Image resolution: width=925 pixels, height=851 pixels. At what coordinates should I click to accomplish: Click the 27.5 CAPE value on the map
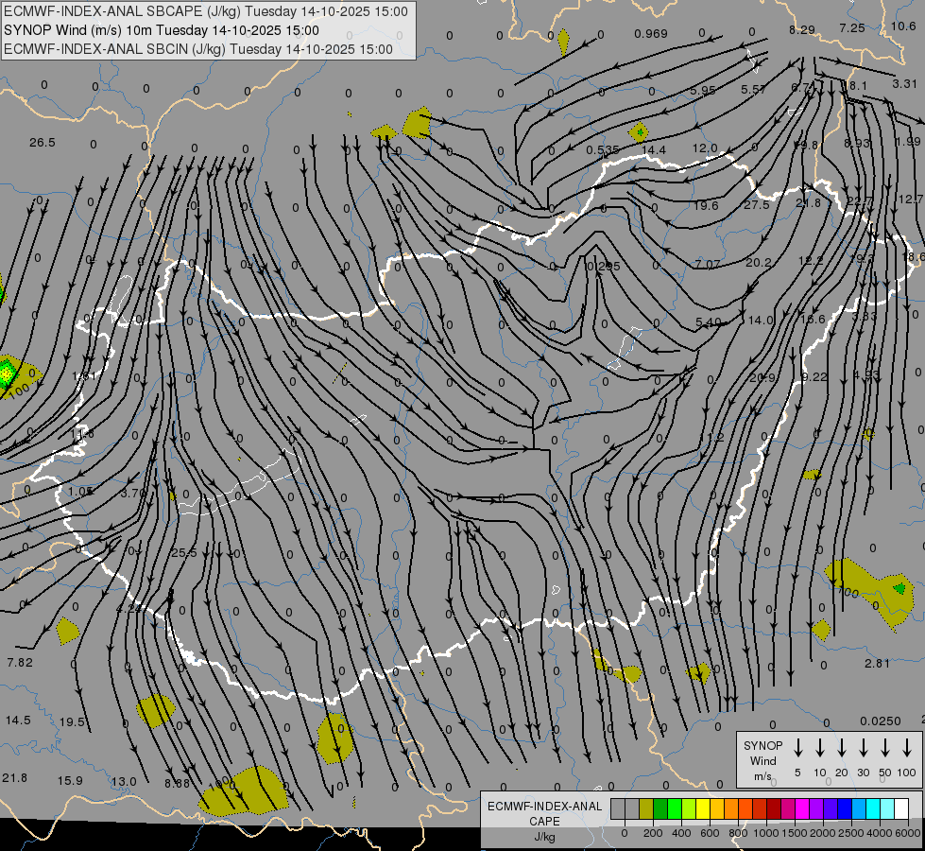pyautogui.click(x=756, y=205)
